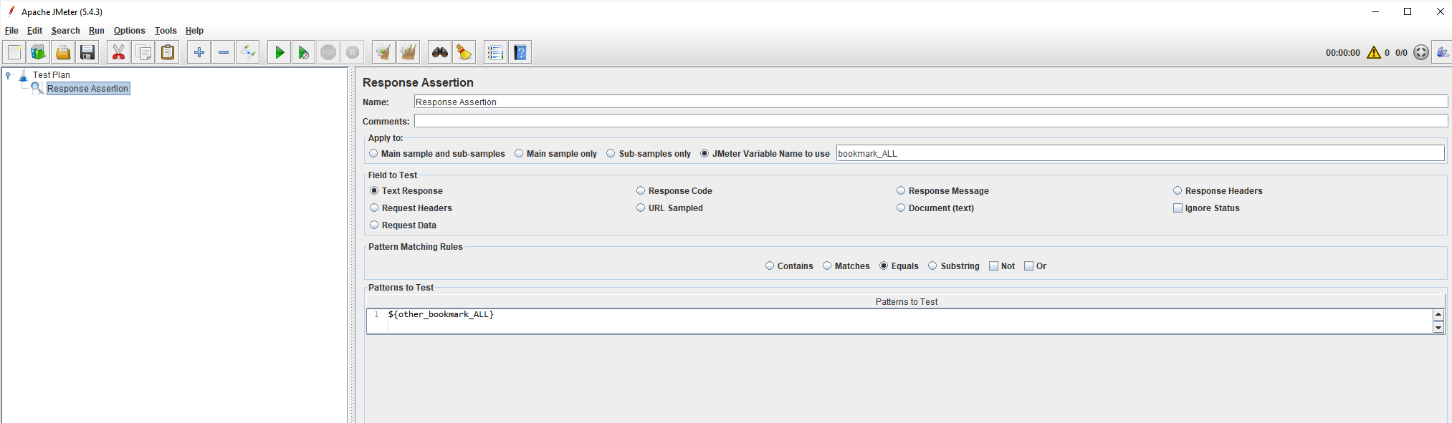Copy using the toolbar copy icon
The image size is (1452, 423).
coord(143,52)
